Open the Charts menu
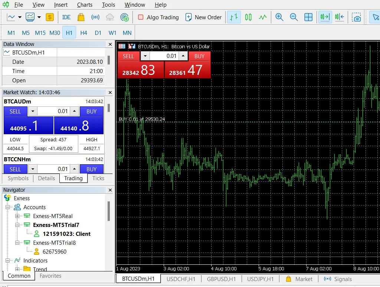 85,5
